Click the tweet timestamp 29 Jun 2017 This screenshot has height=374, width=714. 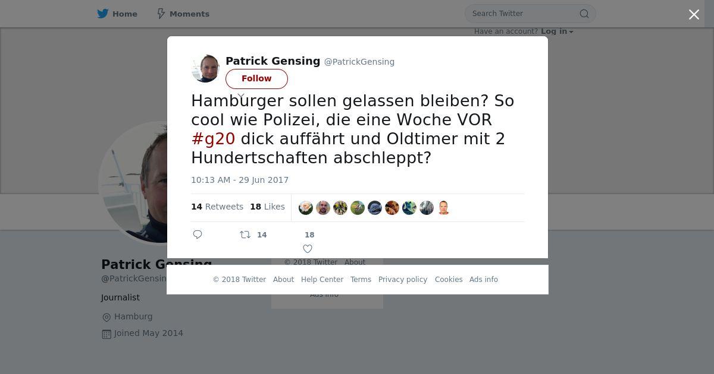[x=240, y=180]
